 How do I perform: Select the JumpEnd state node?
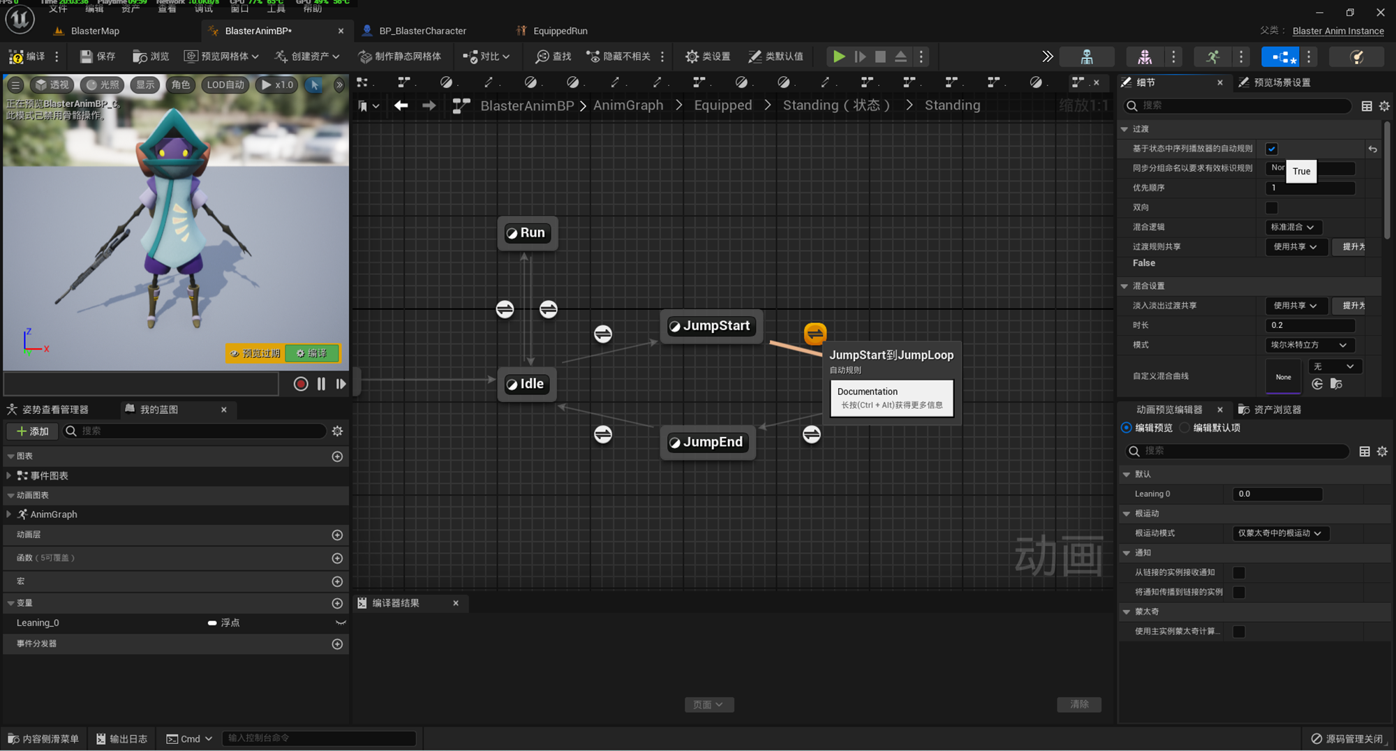tap(708, 443)
